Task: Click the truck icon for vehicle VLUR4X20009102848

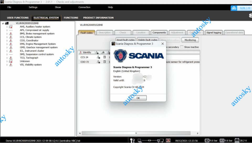Action: tap(7, 23)
